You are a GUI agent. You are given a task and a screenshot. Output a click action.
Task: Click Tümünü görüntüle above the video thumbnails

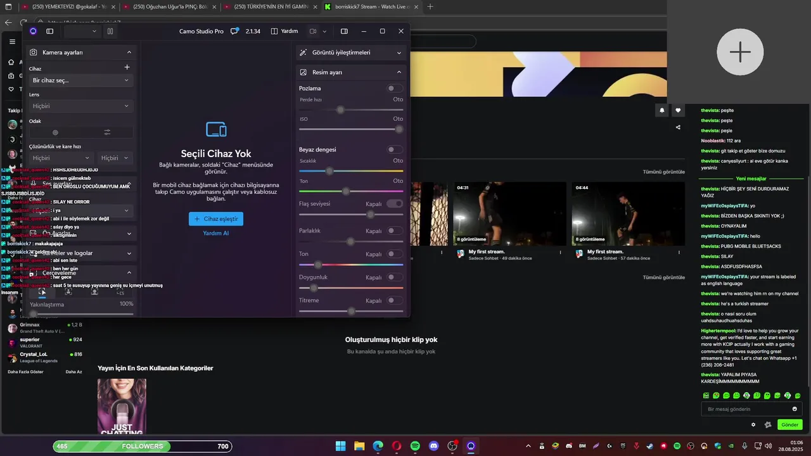pos(663,172)
